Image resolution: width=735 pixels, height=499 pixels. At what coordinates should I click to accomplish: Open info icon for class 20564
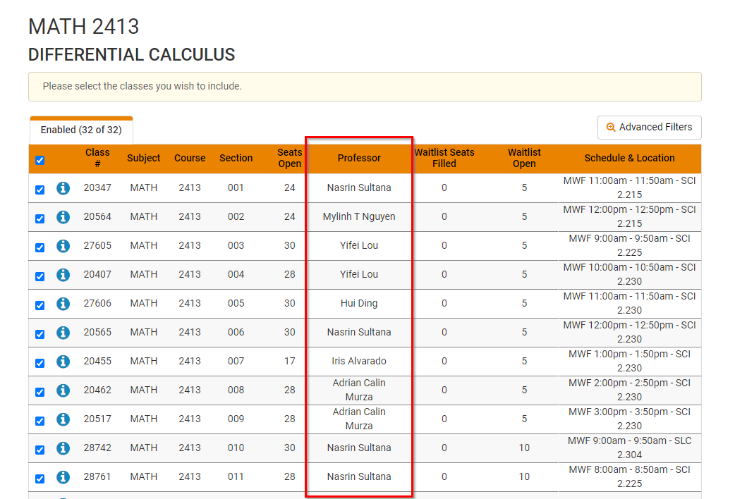pos(63,217)
